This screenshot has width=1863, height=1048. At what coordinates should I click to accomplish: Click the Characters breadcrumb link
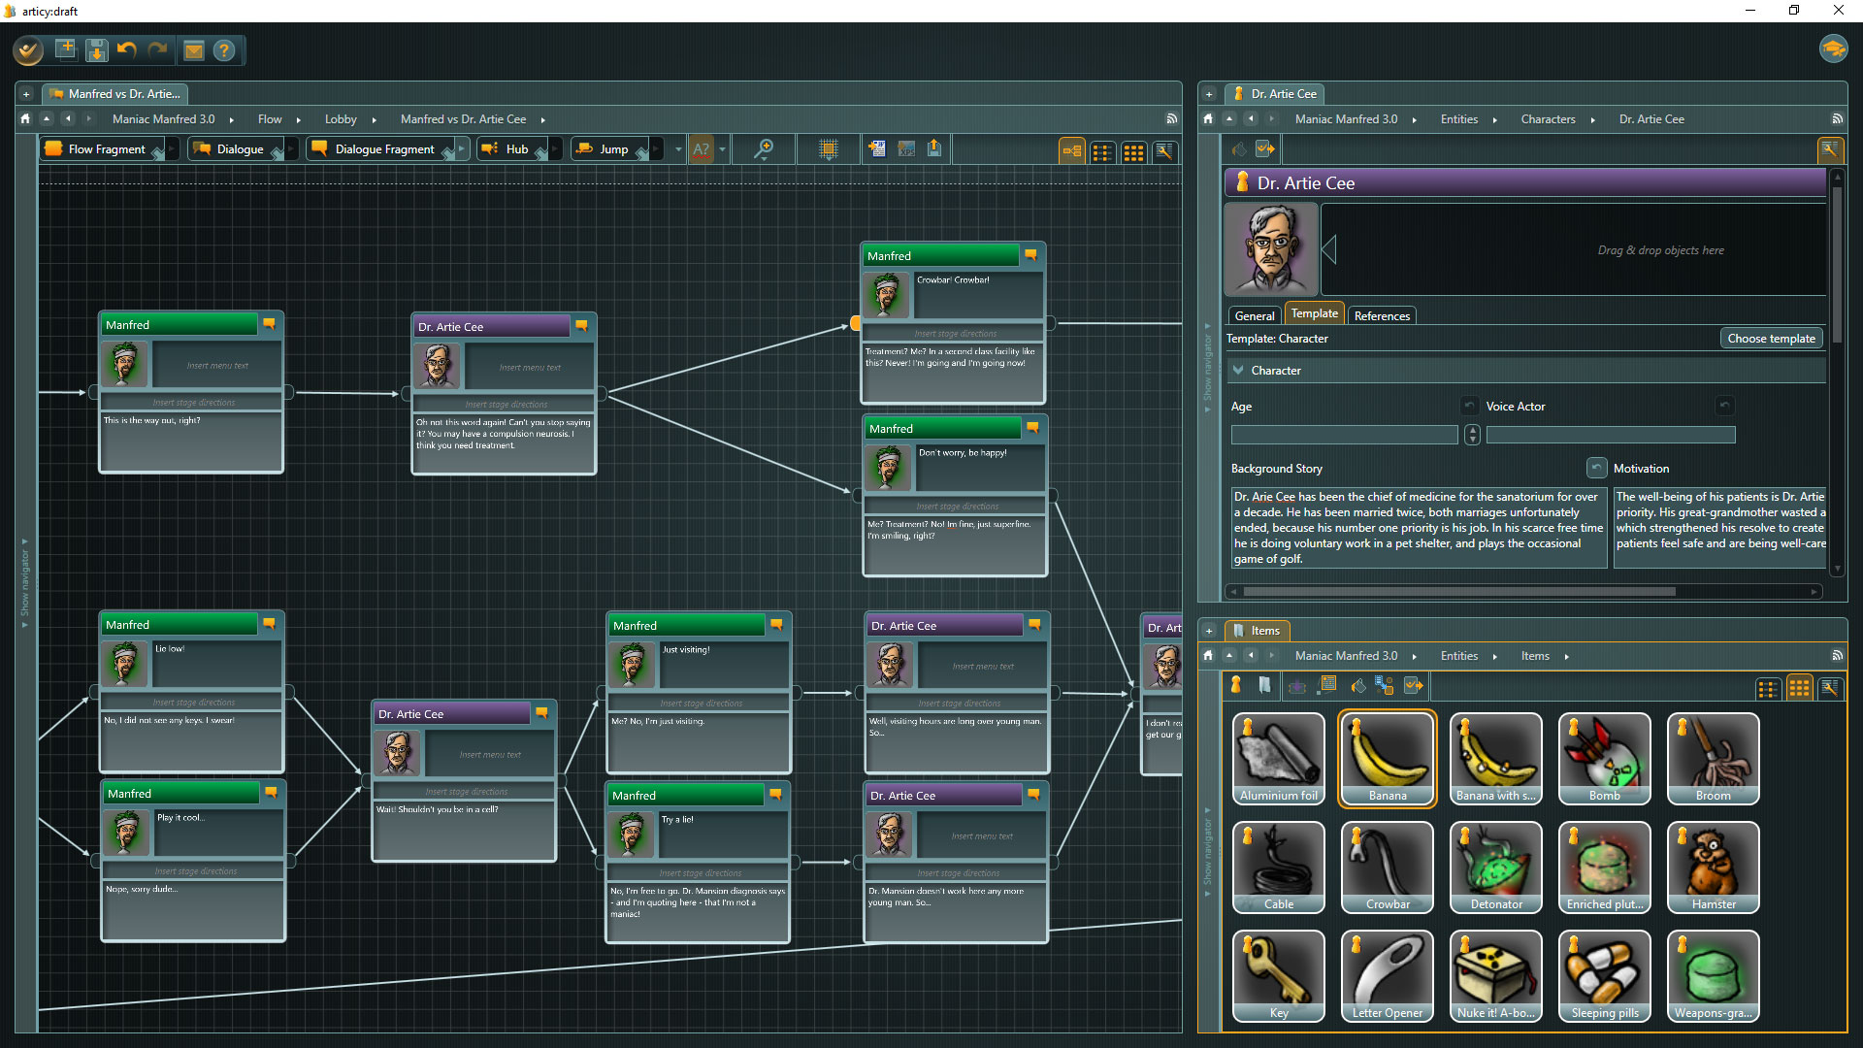click(x=1548, y=119)
